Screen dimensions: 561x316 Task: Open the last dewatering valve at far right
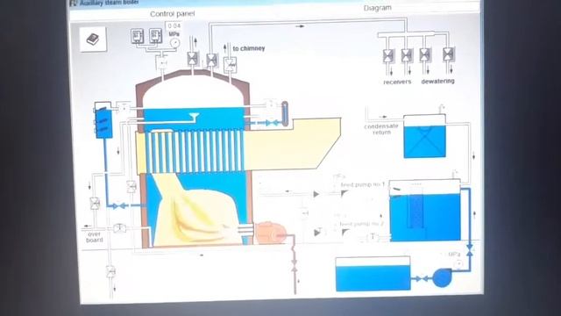[x=448, y=54]
